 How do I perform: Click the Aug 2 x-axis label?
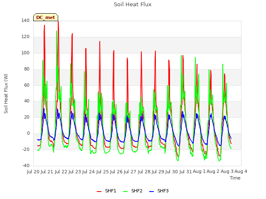213,172
